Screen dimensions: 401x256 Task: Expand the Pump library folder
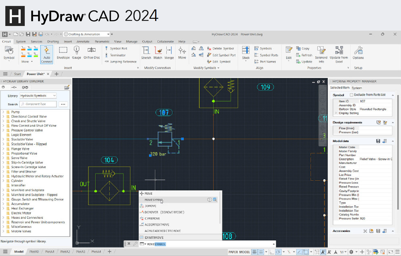coord(3,112)
